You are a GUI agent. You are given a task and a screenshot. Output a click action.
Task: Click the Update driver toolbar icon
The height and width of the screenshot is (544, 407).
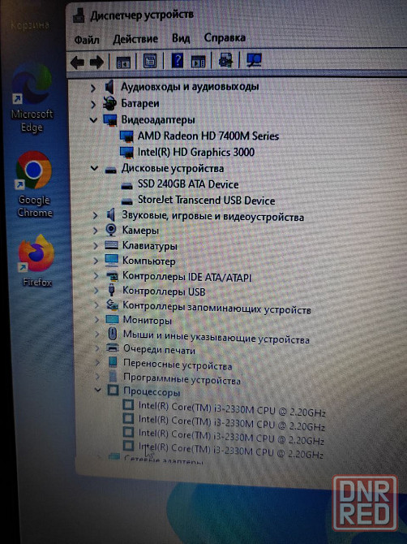[x=225, y=60]
